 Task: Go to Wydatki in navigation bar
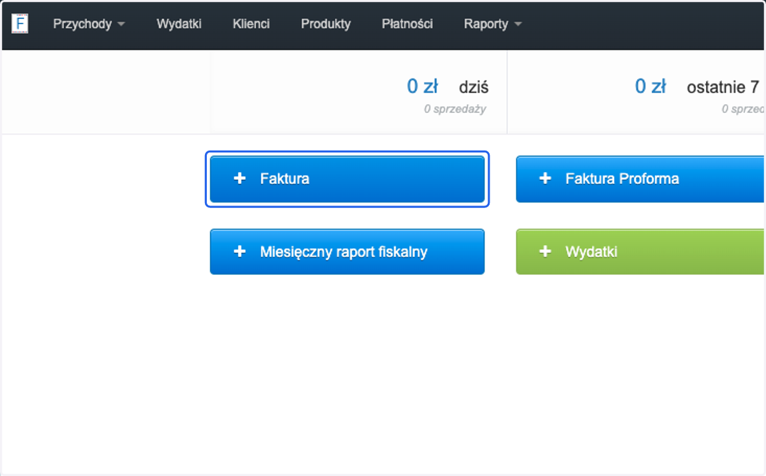click(x=179, y=24)
